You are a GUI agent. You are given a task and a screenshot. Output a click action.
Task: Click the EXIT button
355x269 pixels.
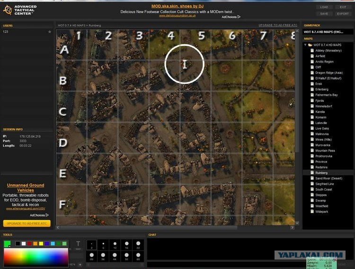343,7
